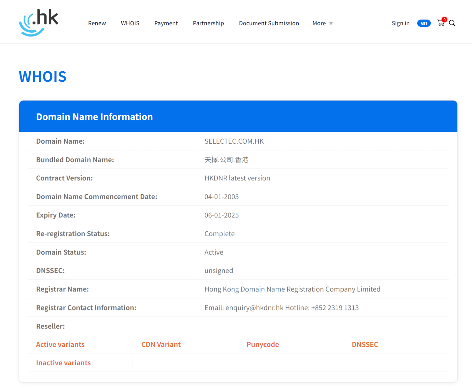Screen dimensions: 472x390
Task: Switch language using the en toggle
Action: pyautogui.click(x=424, y=23)
